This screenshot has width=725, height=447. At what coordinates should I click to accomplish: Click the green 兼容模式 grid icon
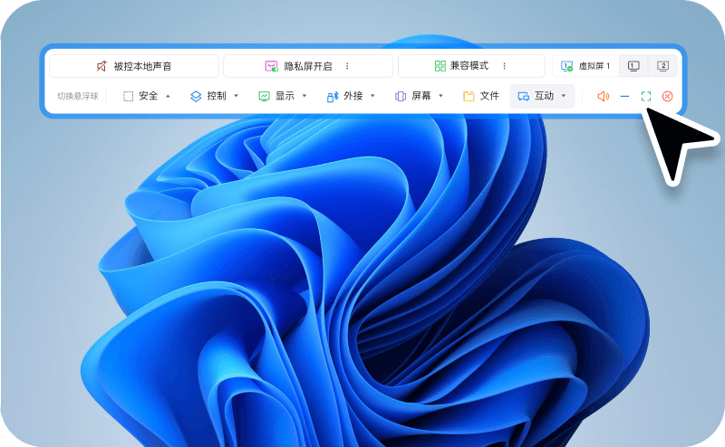pos(440,66)
